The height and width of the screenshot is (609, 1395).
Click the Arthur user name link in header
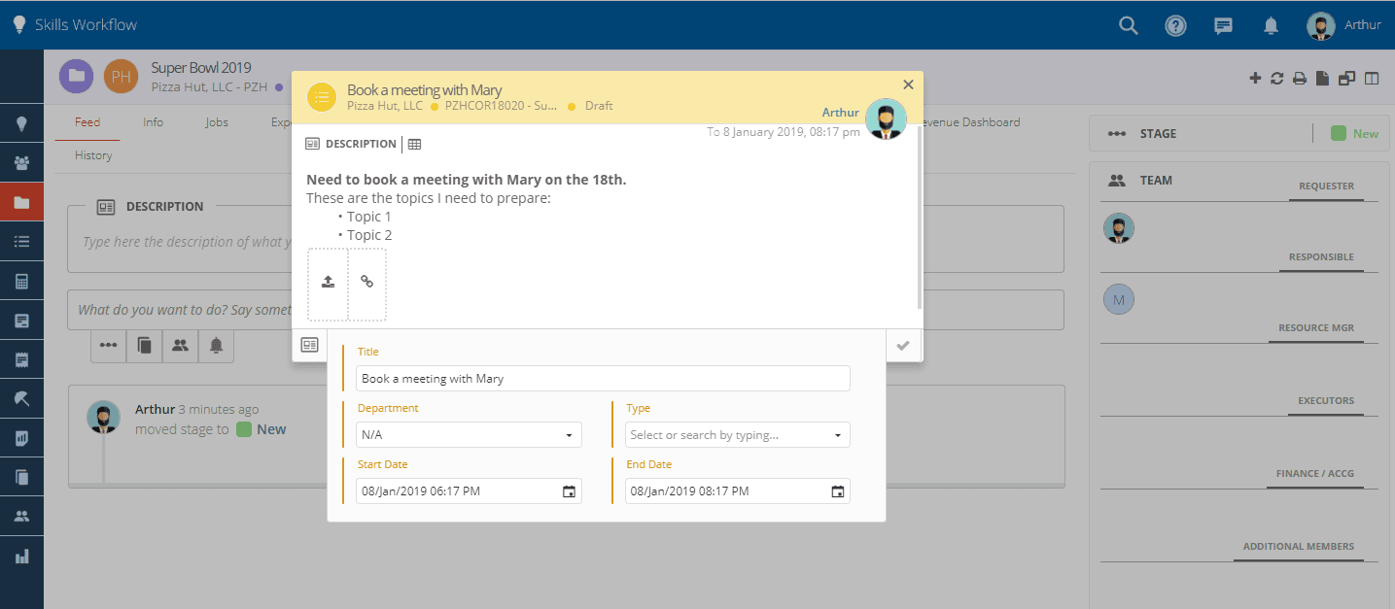pyautogui.click(x=1362, y=25)
